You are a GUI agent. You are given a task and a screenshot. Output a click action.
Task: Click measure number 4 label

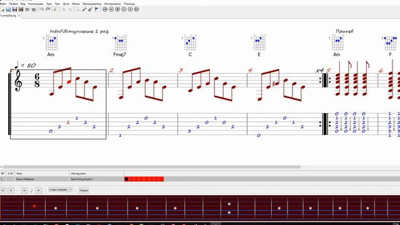point(250,71)
